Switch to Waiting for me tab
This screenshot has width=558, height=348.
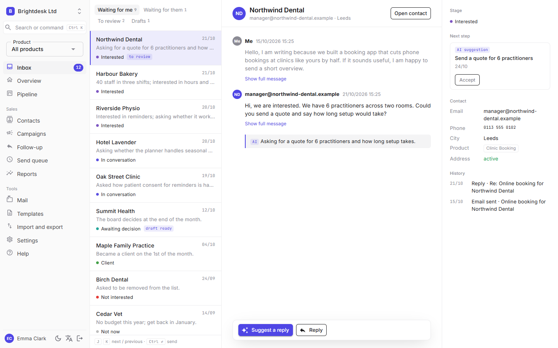click(117, 10)
